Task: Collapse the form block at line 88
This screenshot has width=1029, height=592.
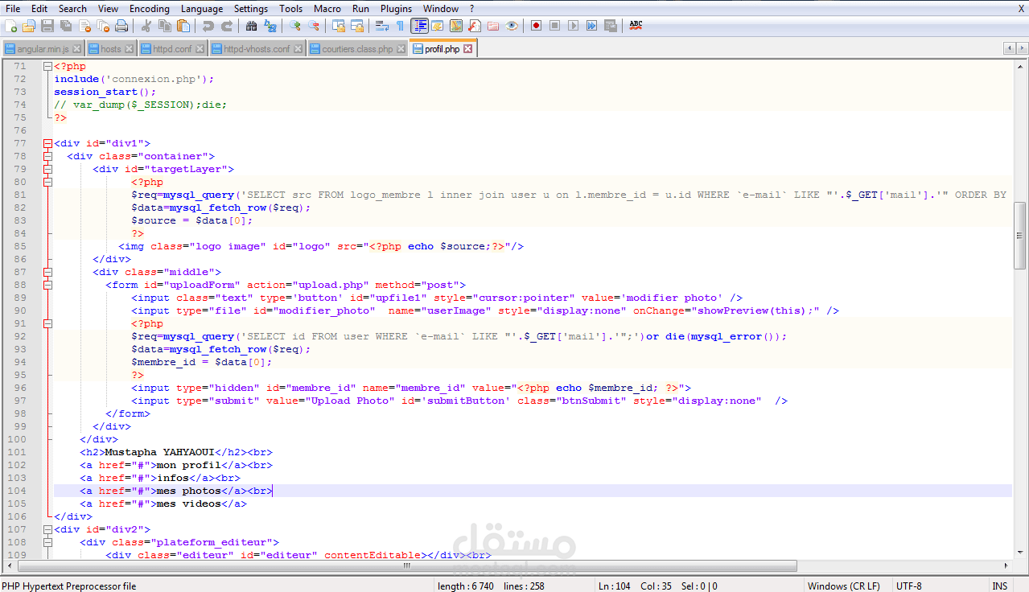Action: click(47, 285)
